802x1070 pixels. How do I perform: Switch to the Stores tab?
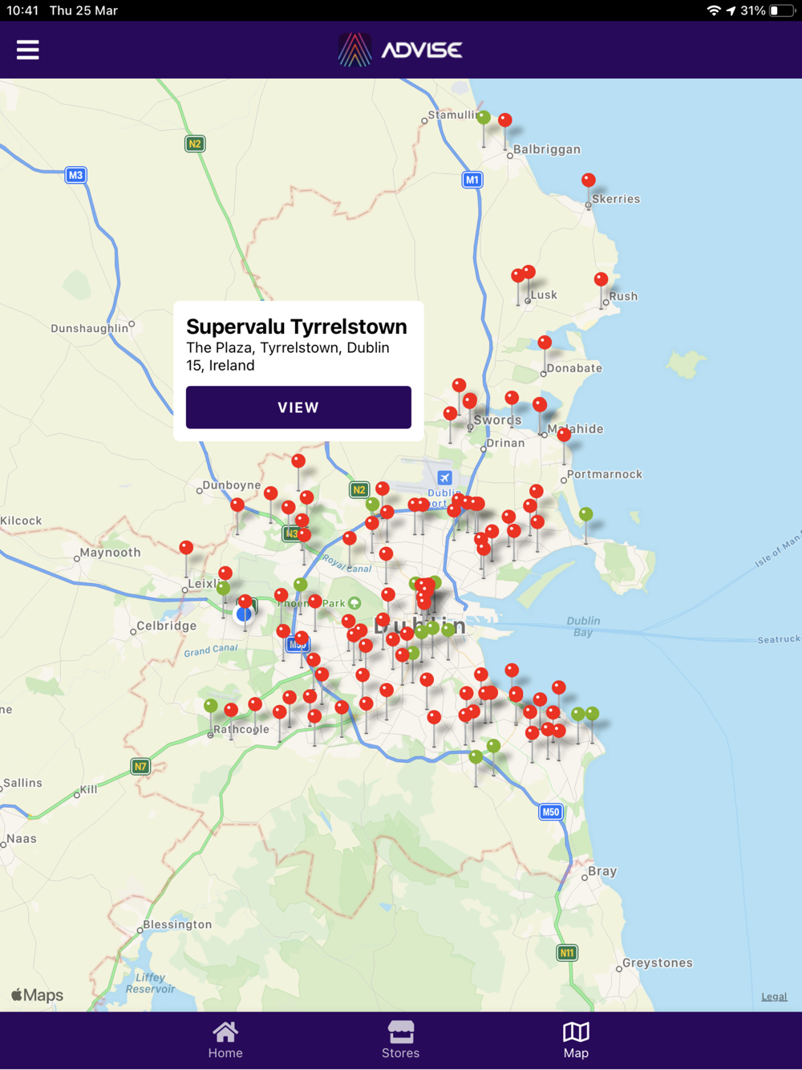pos(400,1040)
